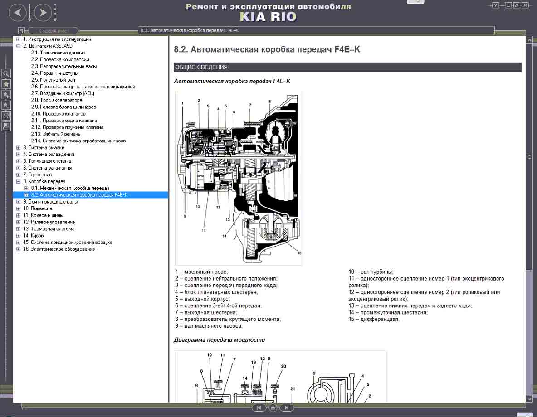The image size is (537, 417).
Task: Open 2.11. Проверка седла клапана
Action: tap(64, 121)
